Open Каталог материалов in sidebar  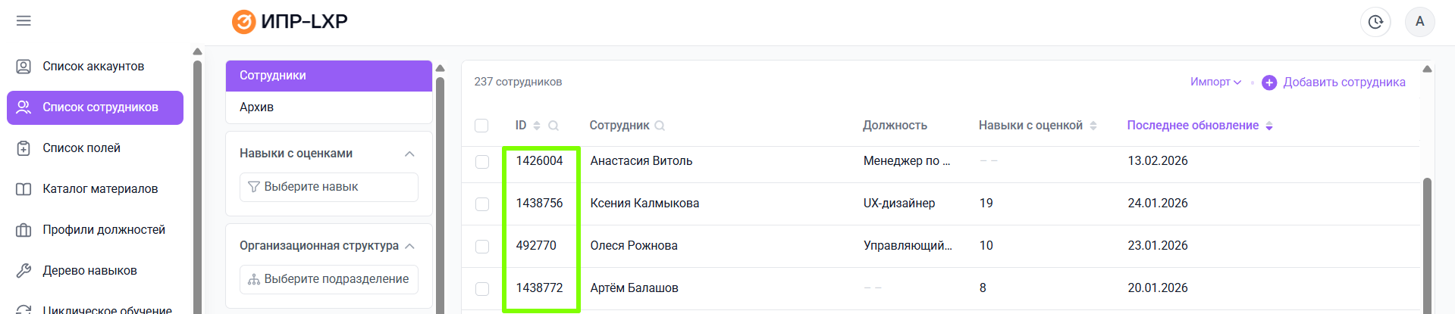click(x=100, y=189)
